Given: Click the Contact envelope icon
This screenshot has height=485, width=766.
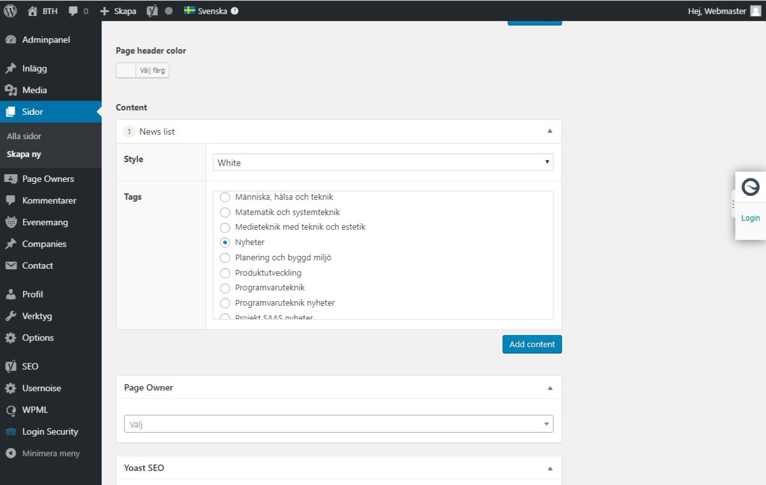Looking at the screenshot, I should point(11,265).
